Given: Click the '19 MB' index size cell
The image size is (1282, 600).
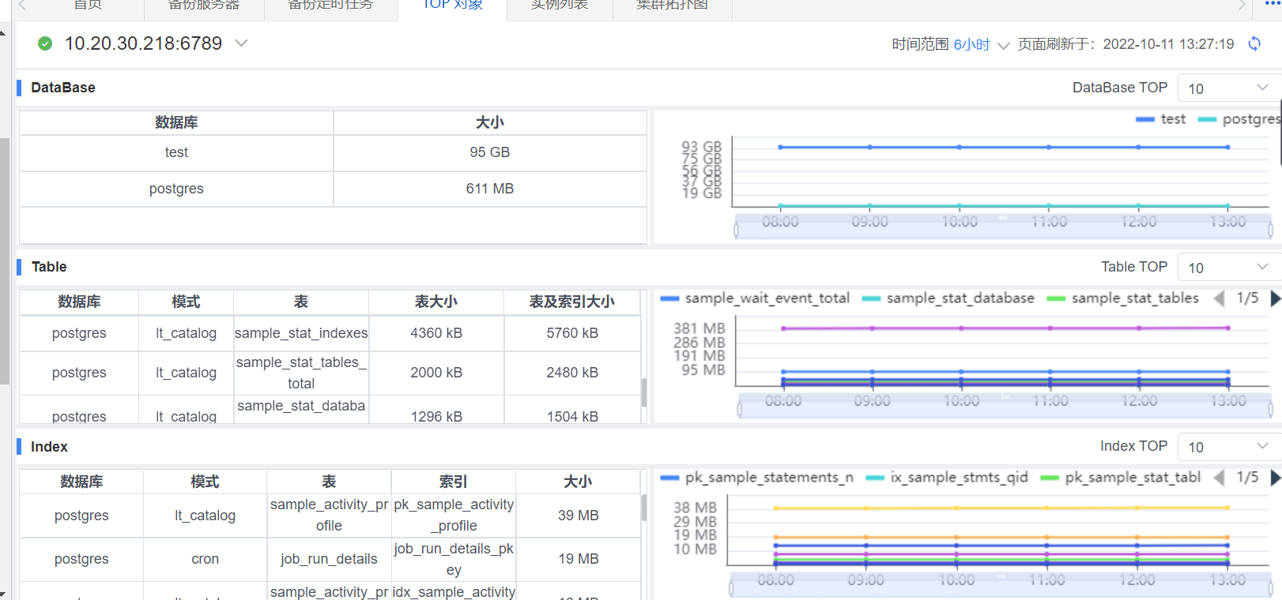Looking at the screenshot, I should [x=578, y=559].
